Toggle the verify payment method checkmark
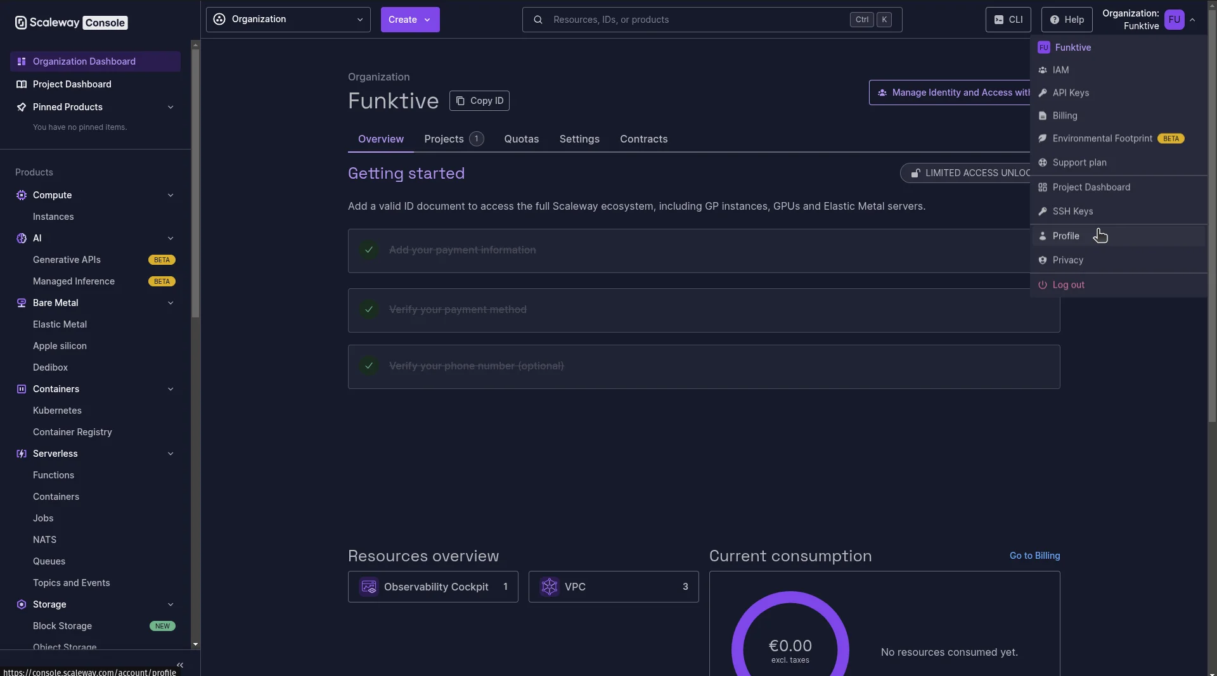The height and width of the screenshot is (676, 1217). (369, 310)
